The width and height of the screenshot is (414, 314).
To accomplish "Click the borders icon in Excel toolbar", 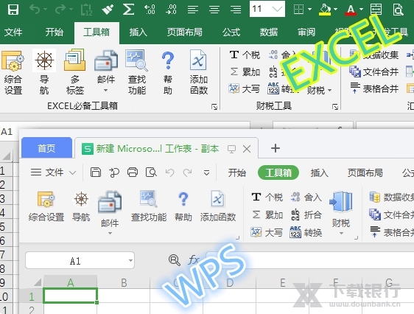I will pos(298,10).
